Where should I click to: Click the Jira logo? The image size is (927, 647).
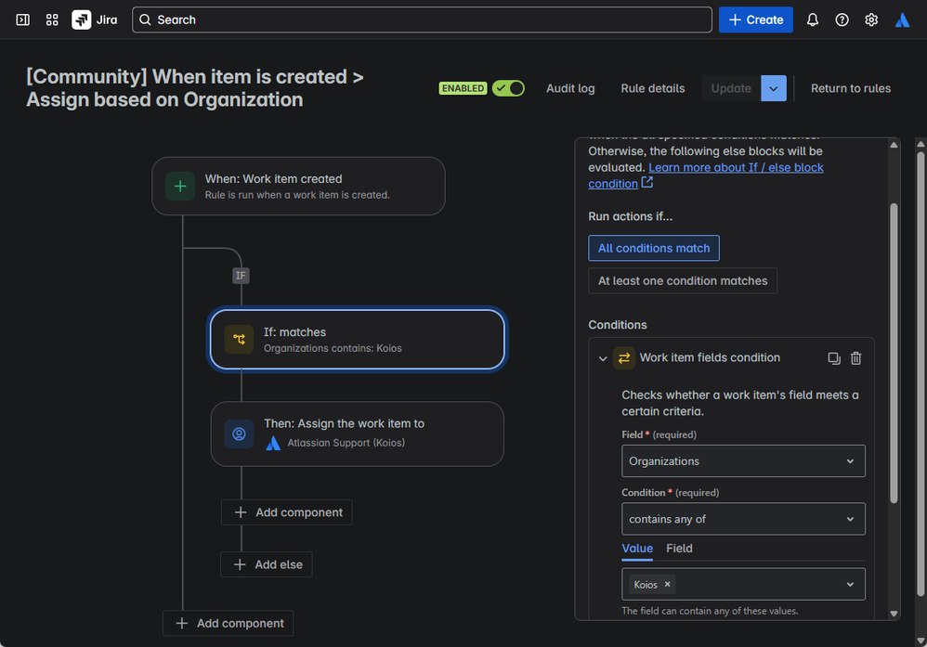tap(95, 20)
